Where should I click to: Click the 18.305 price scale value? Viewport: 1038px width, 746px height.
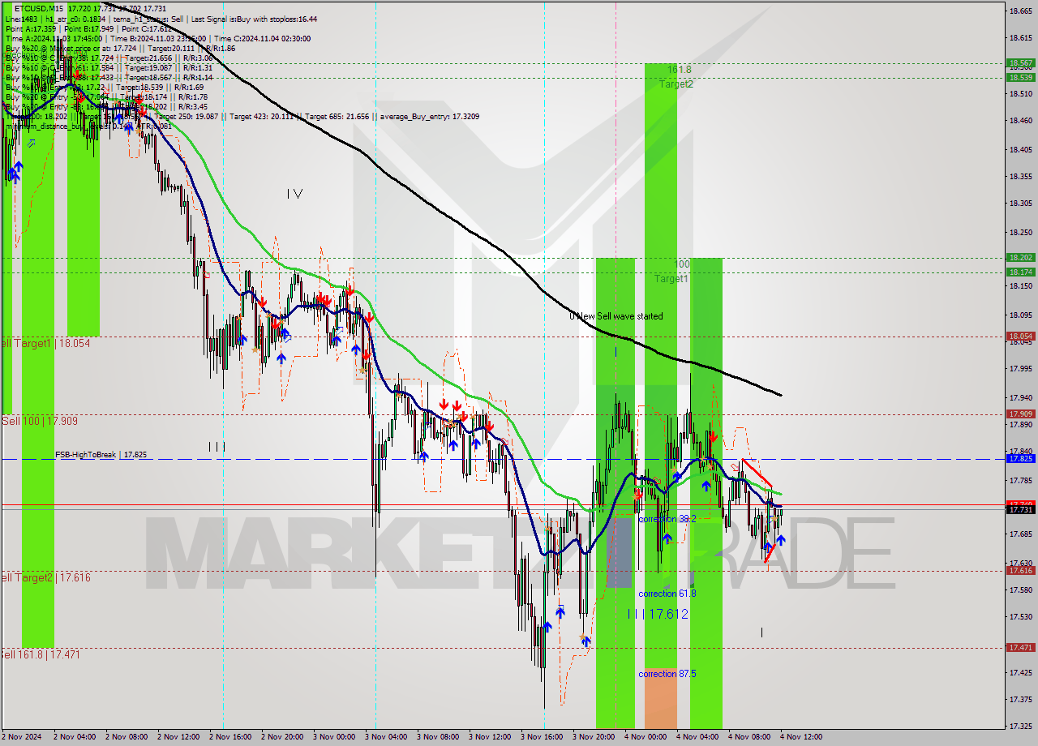1020,204
